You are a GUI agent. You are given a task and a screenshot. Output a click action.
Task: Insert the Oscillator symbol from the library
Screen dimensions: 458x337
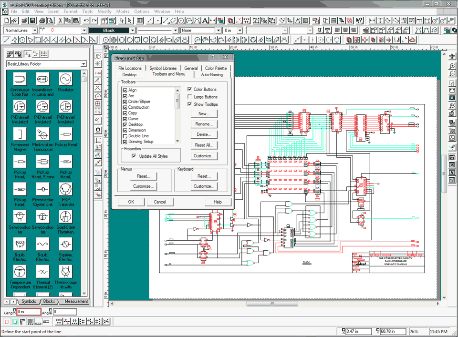pyautogui.click(x=66, y=78)
